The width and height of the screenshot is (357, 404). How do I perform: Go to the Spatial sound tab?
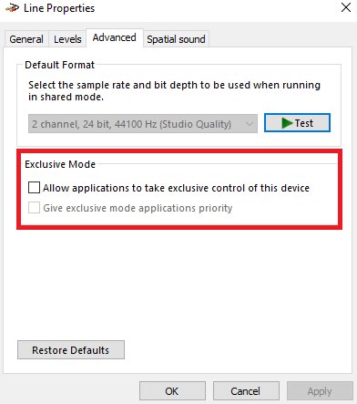point(176,39)
